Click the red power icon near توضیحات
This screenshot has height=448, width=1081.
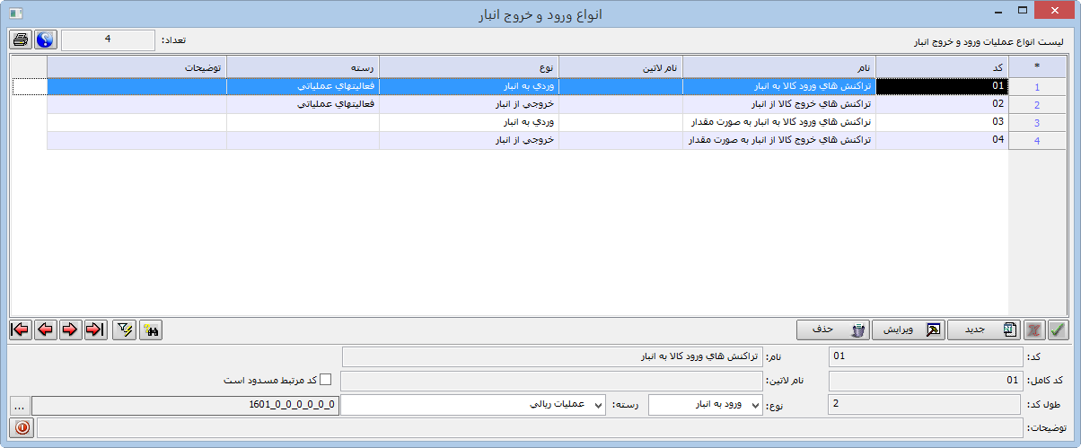[23, 428]
